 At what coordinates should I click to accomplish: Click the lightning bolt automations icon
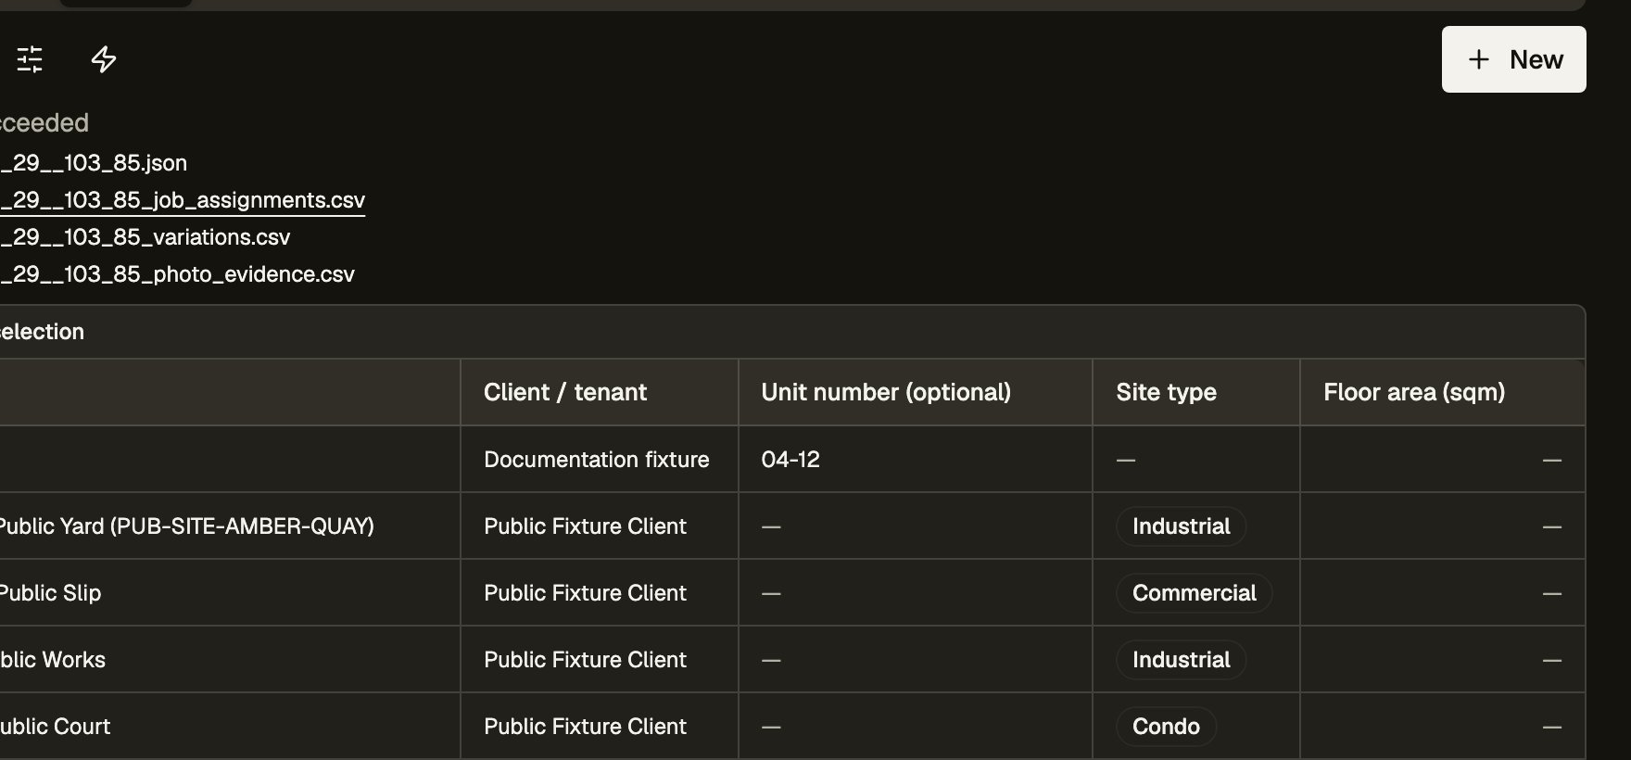tap(104, 59)
